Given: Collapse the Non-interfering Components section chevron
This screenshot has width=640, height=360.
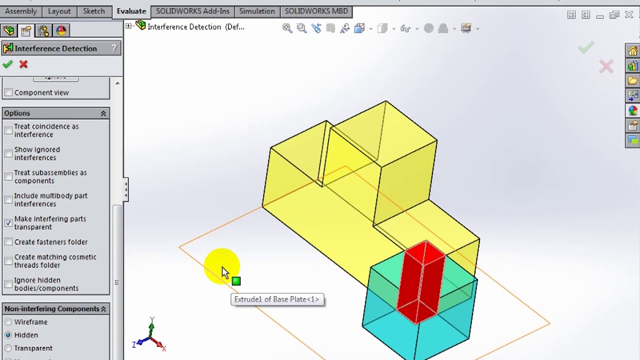Looking at the screenshot, I should click(103, 309).
